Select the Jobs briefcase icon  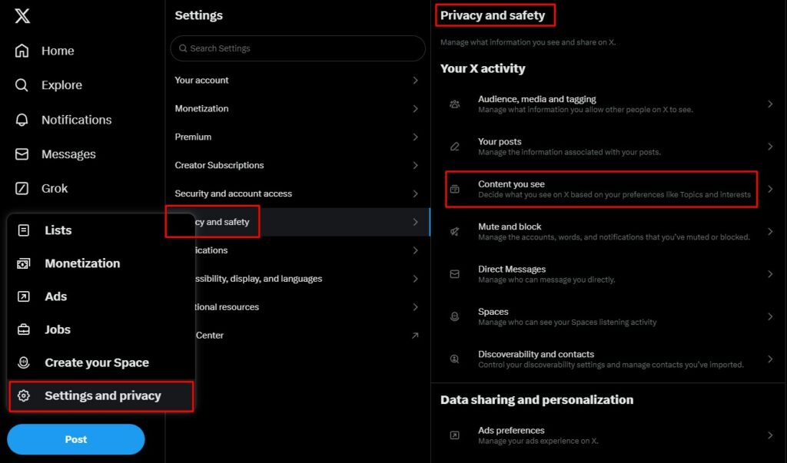(x=25, y=329)
